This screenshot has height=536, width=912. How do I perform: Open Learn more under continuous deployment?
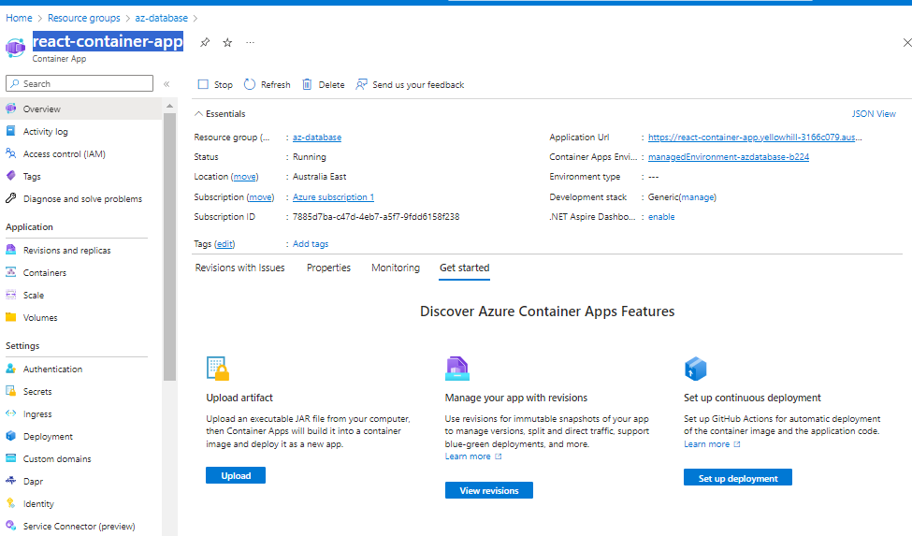pyautogui.click(x=712, y=444)
